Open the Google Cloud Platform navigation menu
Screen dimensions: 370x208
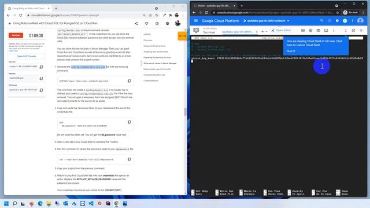click(196, 21)
